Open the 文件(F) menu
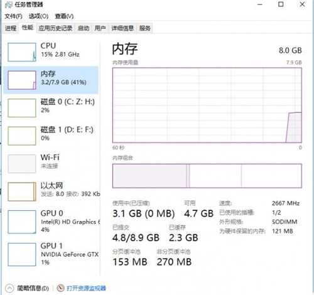 pyautogui.click(x=13, y=16)
